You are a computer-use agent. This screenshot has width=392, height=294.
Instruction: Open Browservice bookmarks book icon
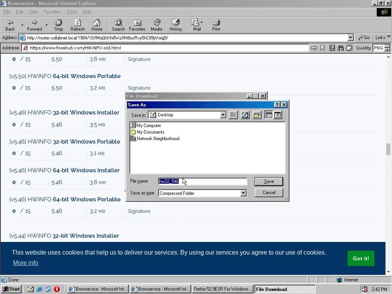pos(332,48)
